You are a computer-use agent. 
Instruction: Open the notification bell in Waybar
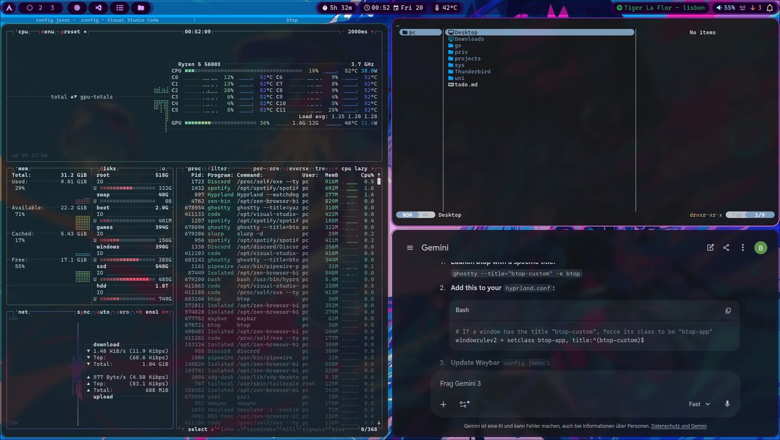(770, 8)
